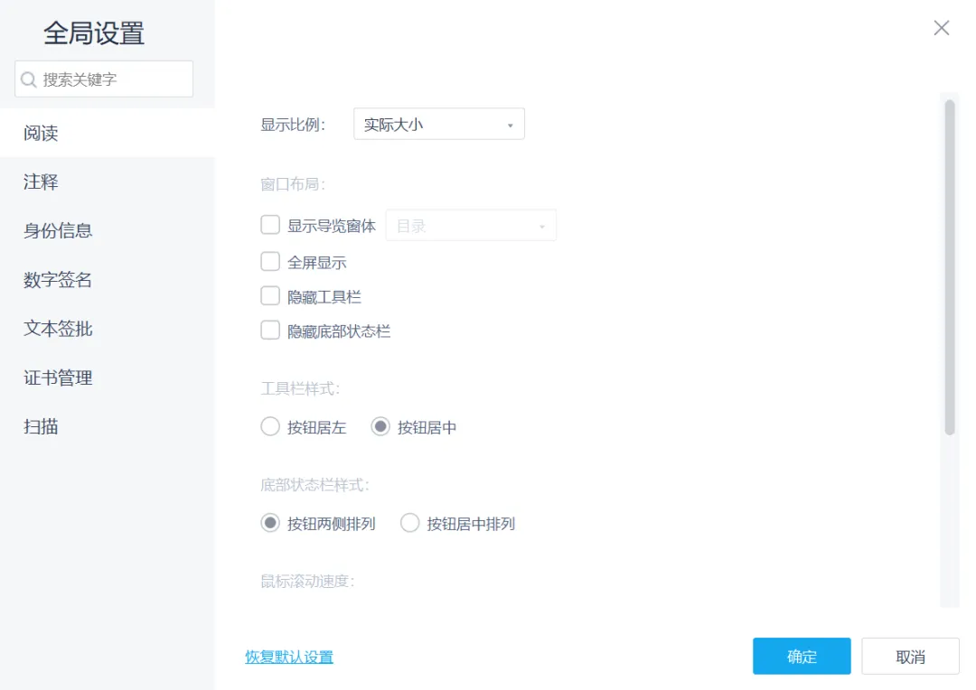Switch to 注释 settings
This screenshot has height=690, width=976.
[x=107, y=182]
